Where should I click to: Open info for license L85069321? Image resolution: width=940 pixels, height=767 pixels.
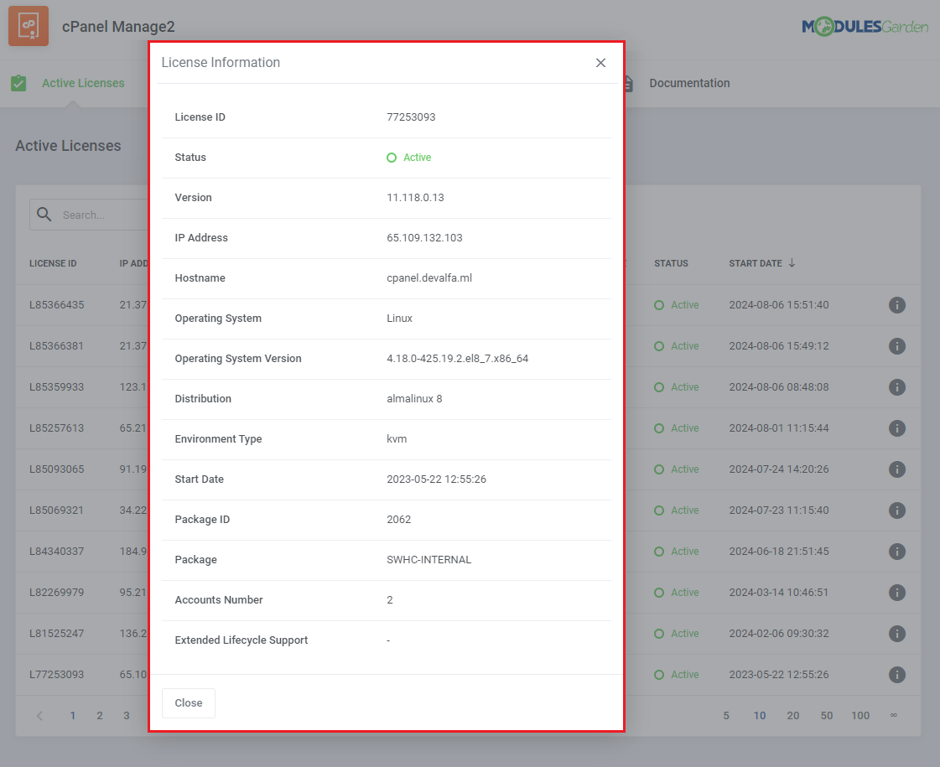pyautogui.click(x=897, y=510)
